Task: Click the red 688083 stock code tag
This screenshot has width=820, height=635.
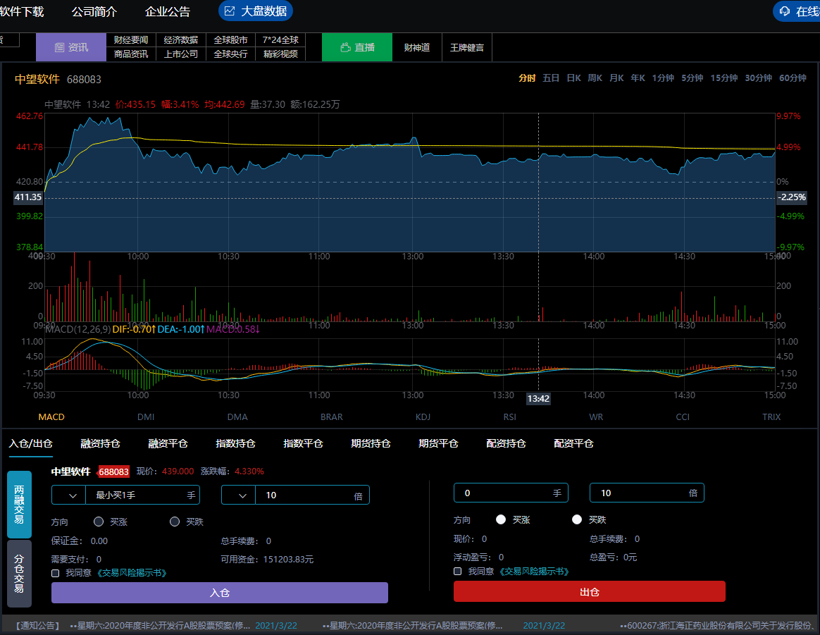Action: (x=113, y=471)
